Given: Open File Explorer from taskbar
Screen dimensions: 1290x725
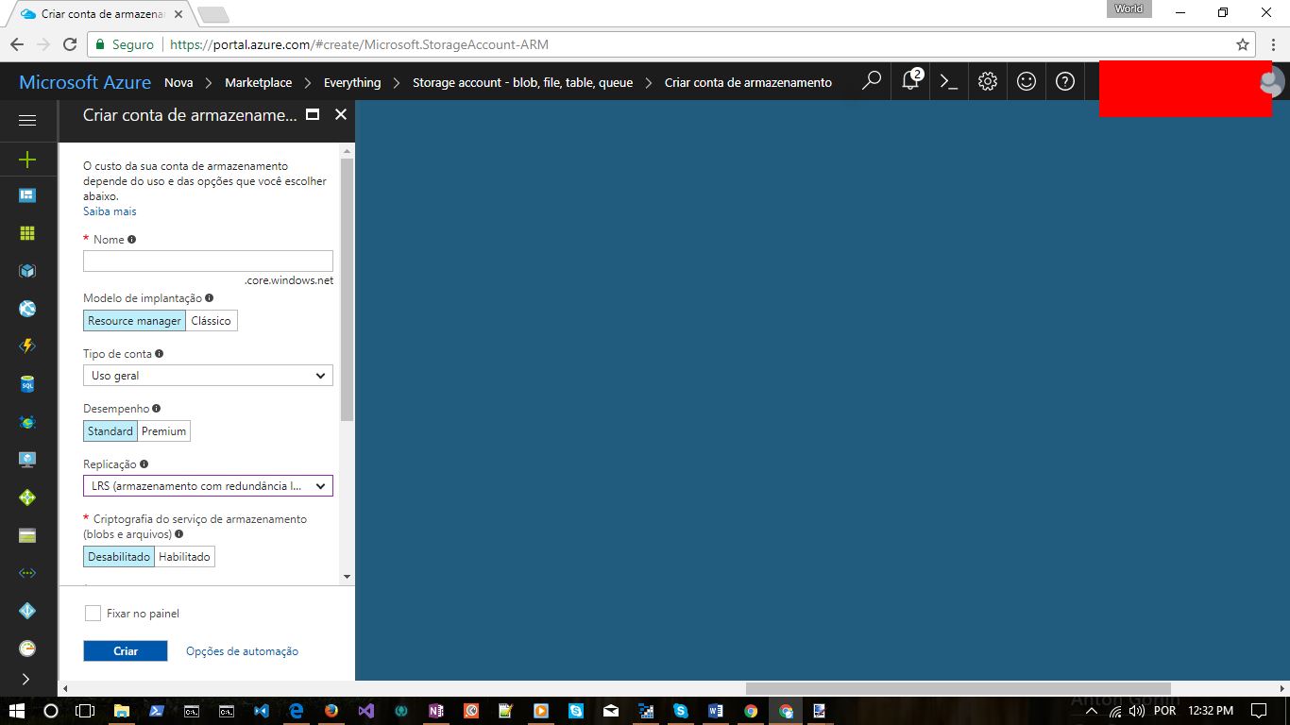Looking at the screenshot, I should pos(121,711).
